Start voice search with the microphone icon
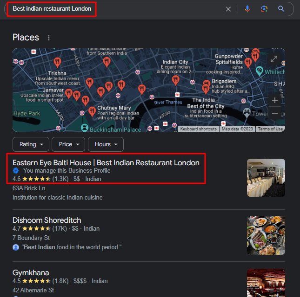This screenshot has height=297, width=300. [x=247, y=9]
